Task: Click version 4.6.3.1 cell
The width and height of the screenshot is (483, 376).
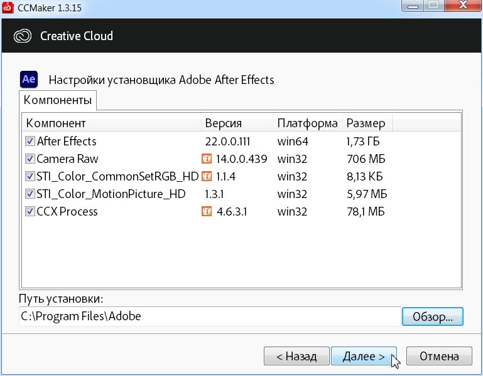Action: pyautogui.click(x=232, y=212)
